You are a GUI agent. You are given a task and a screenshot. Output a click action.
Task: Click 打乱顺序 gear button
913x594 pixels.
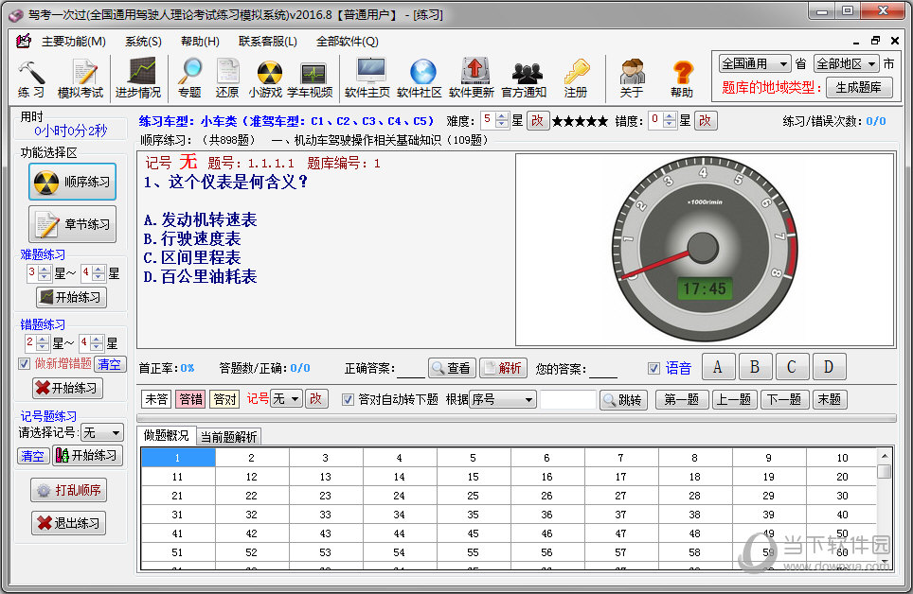69,491
